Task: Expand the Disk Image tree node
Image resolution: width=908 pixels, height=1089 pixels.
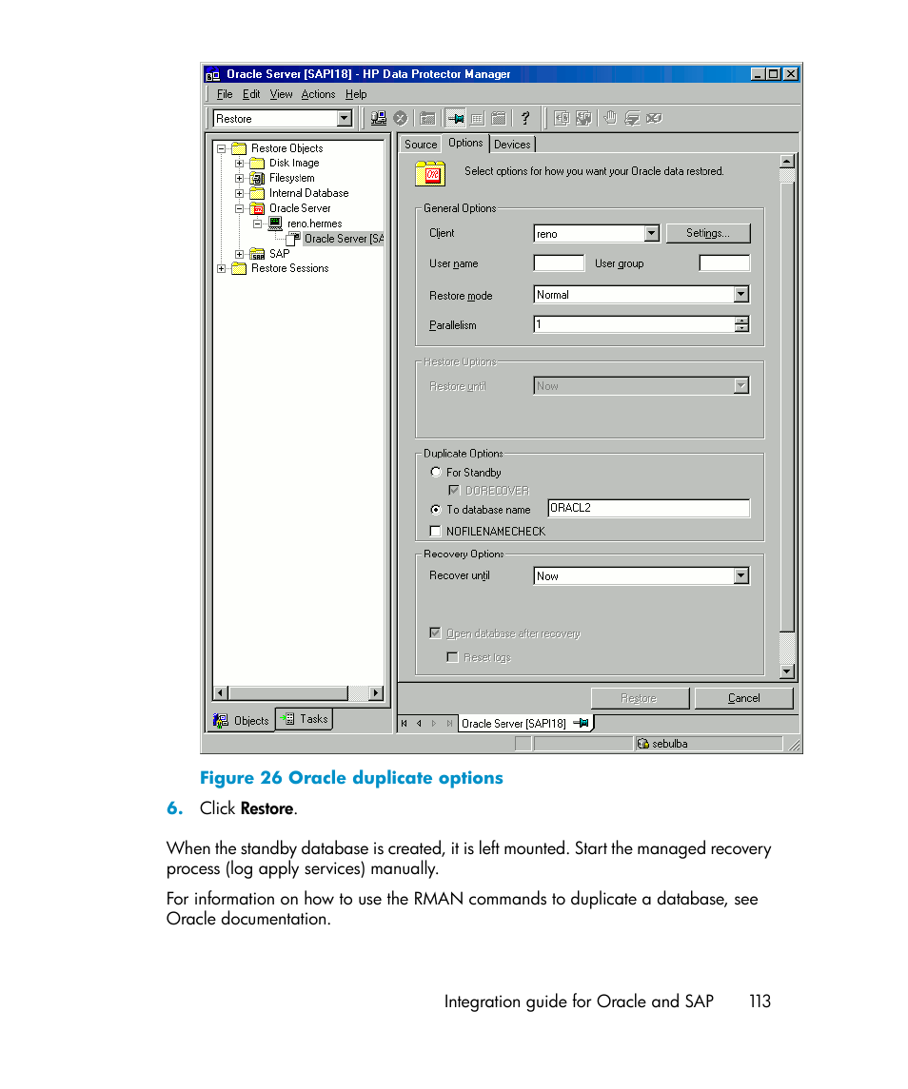Action: pyautogui.click(x=239, y=164)
